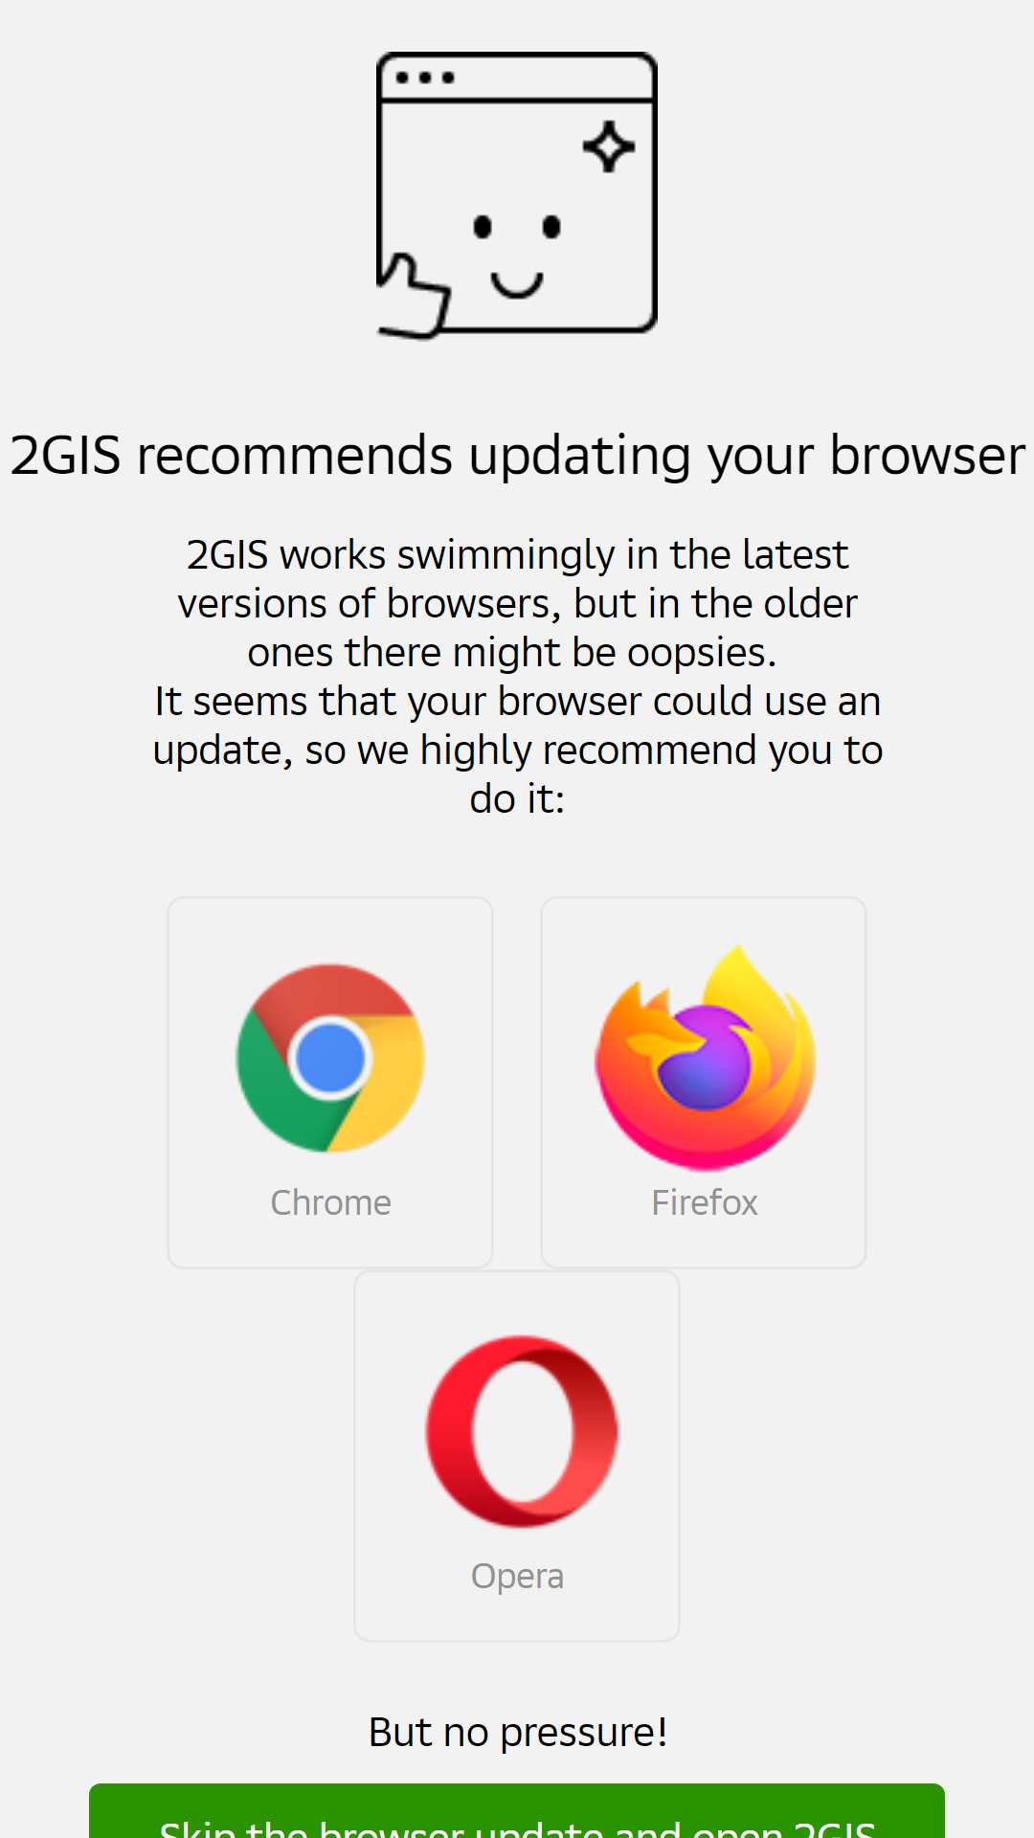Click the Chrome browser logo

(x=330, y=1058)
